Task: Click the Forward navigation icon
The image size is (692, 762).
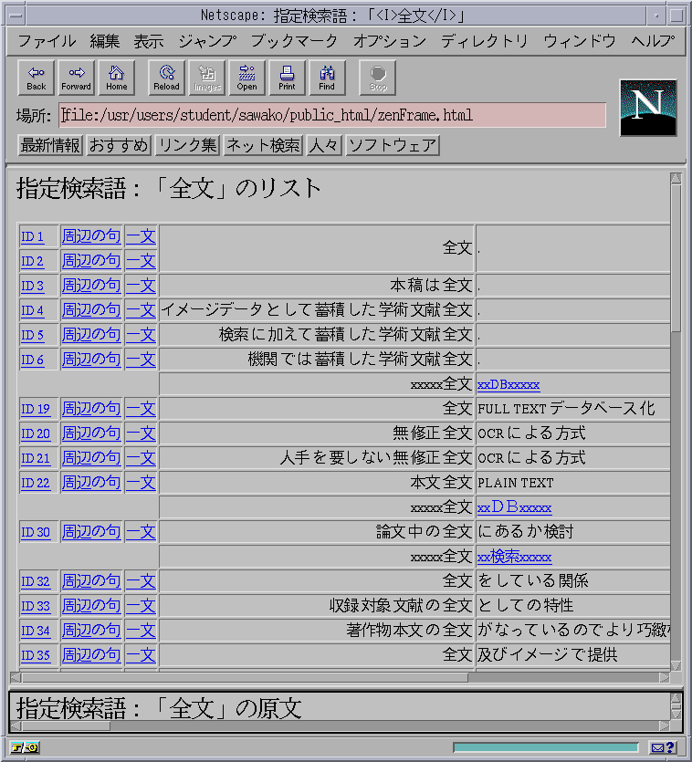Action: click(77, 78)
